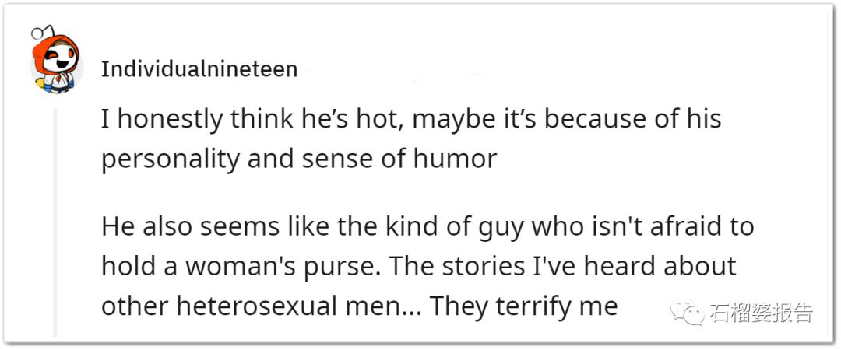Click the antenna on the Snoo avatar
The height and width of the screenshot is (350, 841).
(43, 33)
